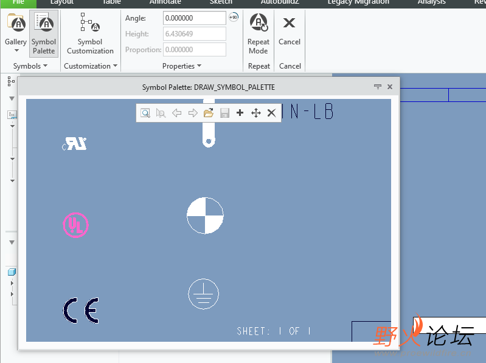Click the Cancel X in ribbon
Image resolution: width=486 pixels, height=363 pixels.
pyautogui.click(x=289, y=29)
